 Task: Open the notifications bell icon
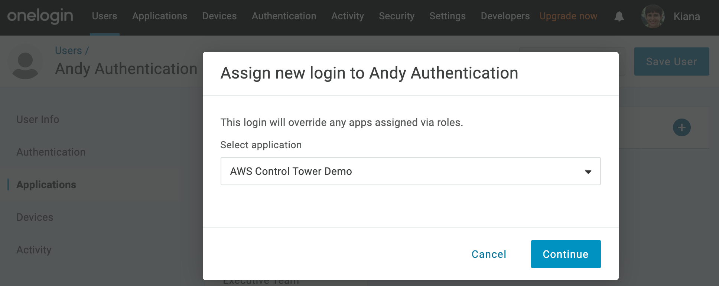(619, 16)
